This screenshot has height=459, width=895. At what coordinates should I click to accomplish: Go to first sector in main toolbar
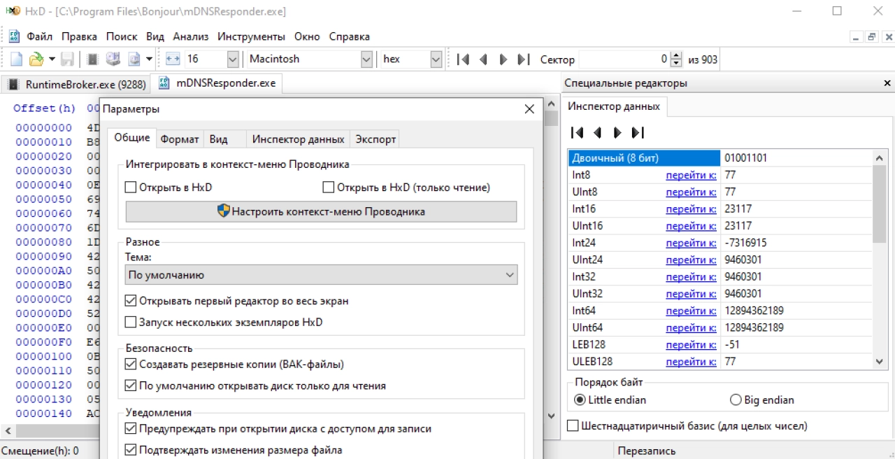[463, 59]
